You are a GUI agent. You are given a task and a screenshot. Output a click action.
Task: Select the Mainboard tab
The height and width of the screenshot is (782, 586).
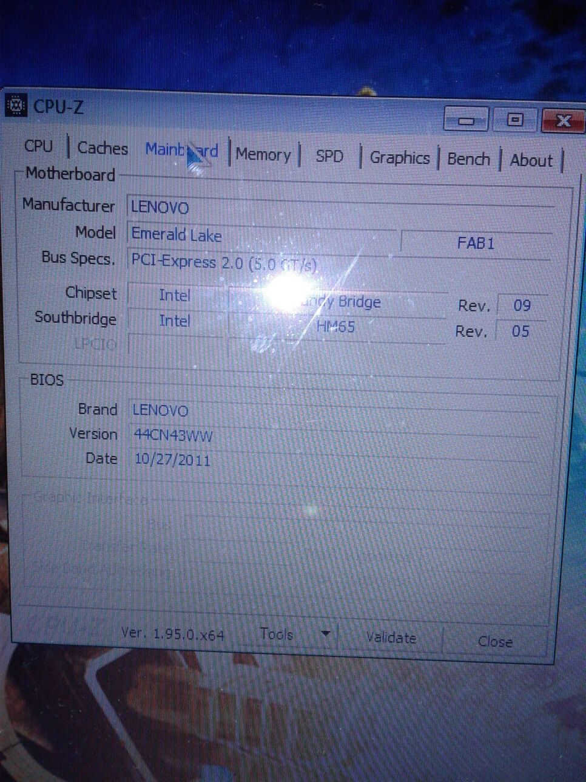181,149
